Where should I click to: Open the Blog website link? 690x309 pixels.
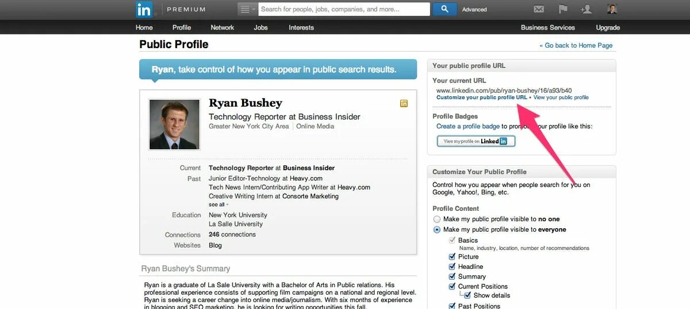(215, 245)
